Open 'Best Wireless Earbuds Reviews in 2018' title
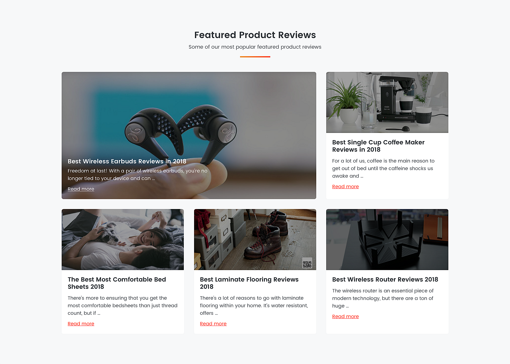The height and width of the screenshot is (364, 510). coord(127,161)
